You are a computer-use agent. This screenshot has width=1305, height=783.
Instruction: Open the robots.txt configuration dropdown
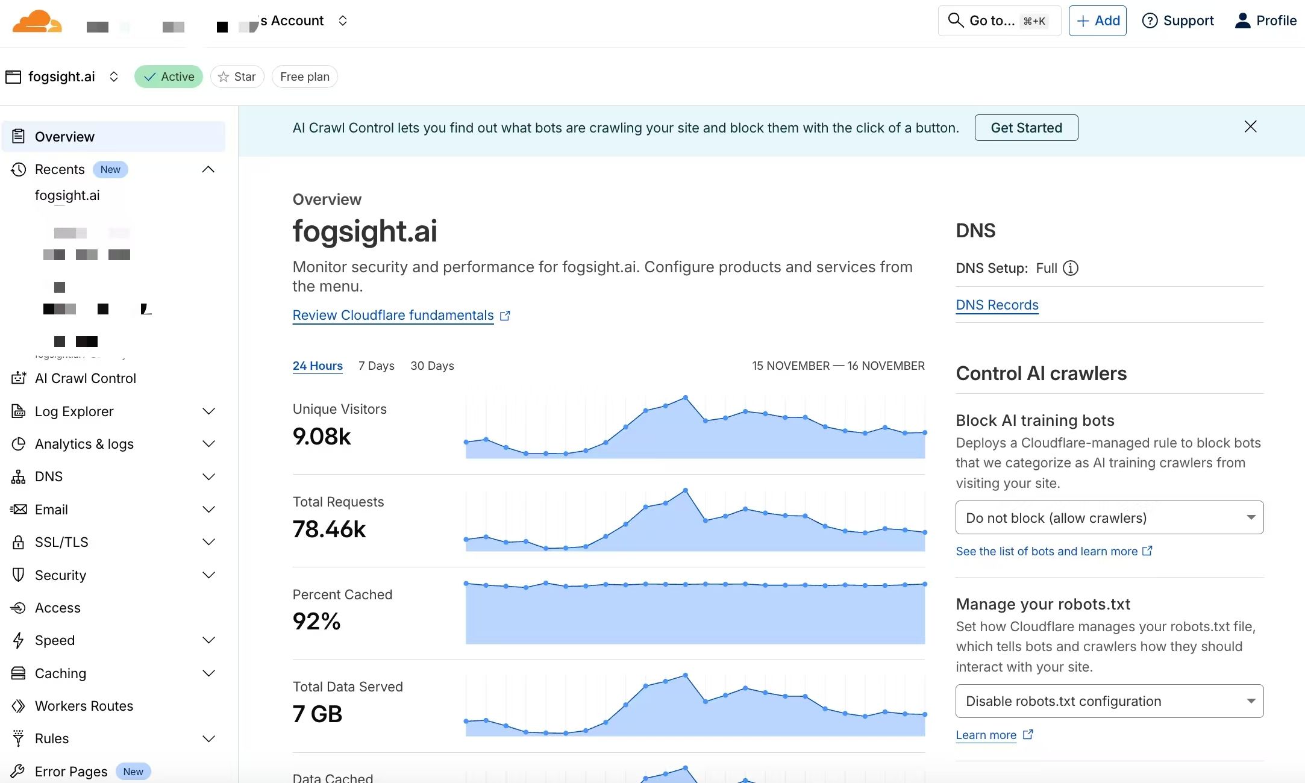click(x=1109, y=701)
